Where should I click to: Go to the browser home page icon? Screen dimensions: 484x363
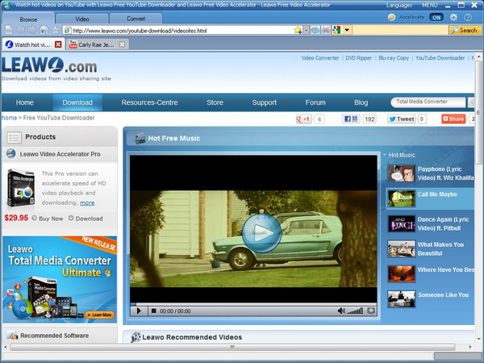pyautogui.click(x=44, y=30)
